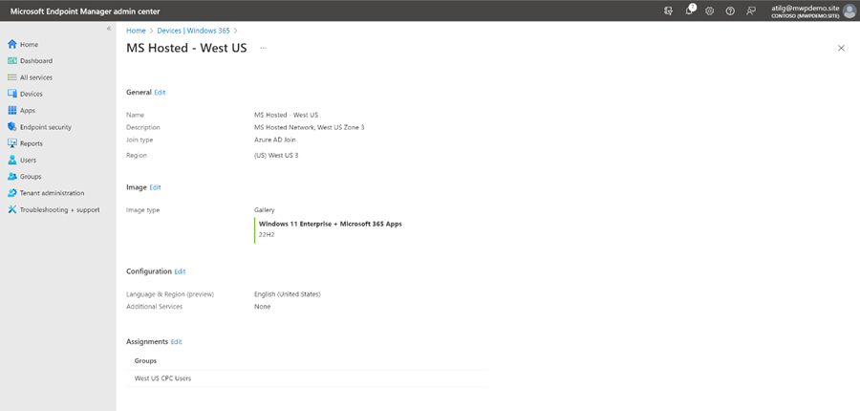The image size is (860, 411).
Task: Open the directory and subscription filter icon
Action: click(668, 11)
